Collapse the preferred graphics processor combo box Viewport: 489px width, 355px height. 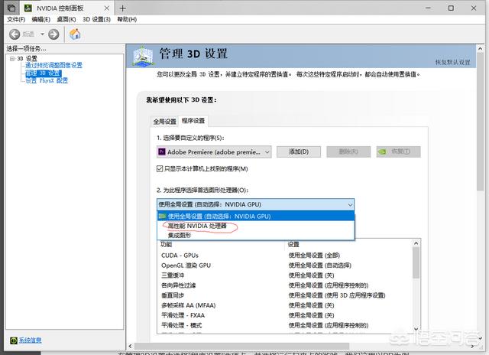(255, 204)
